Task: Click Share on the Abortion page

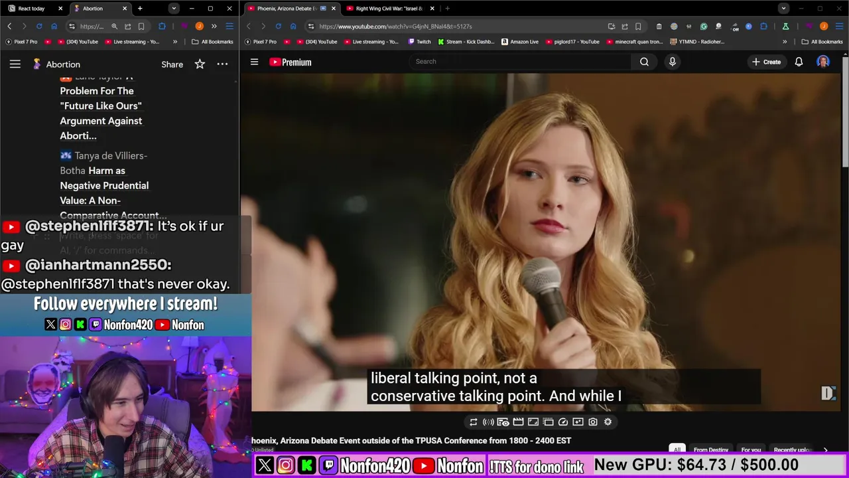Action: click(172, 64)
